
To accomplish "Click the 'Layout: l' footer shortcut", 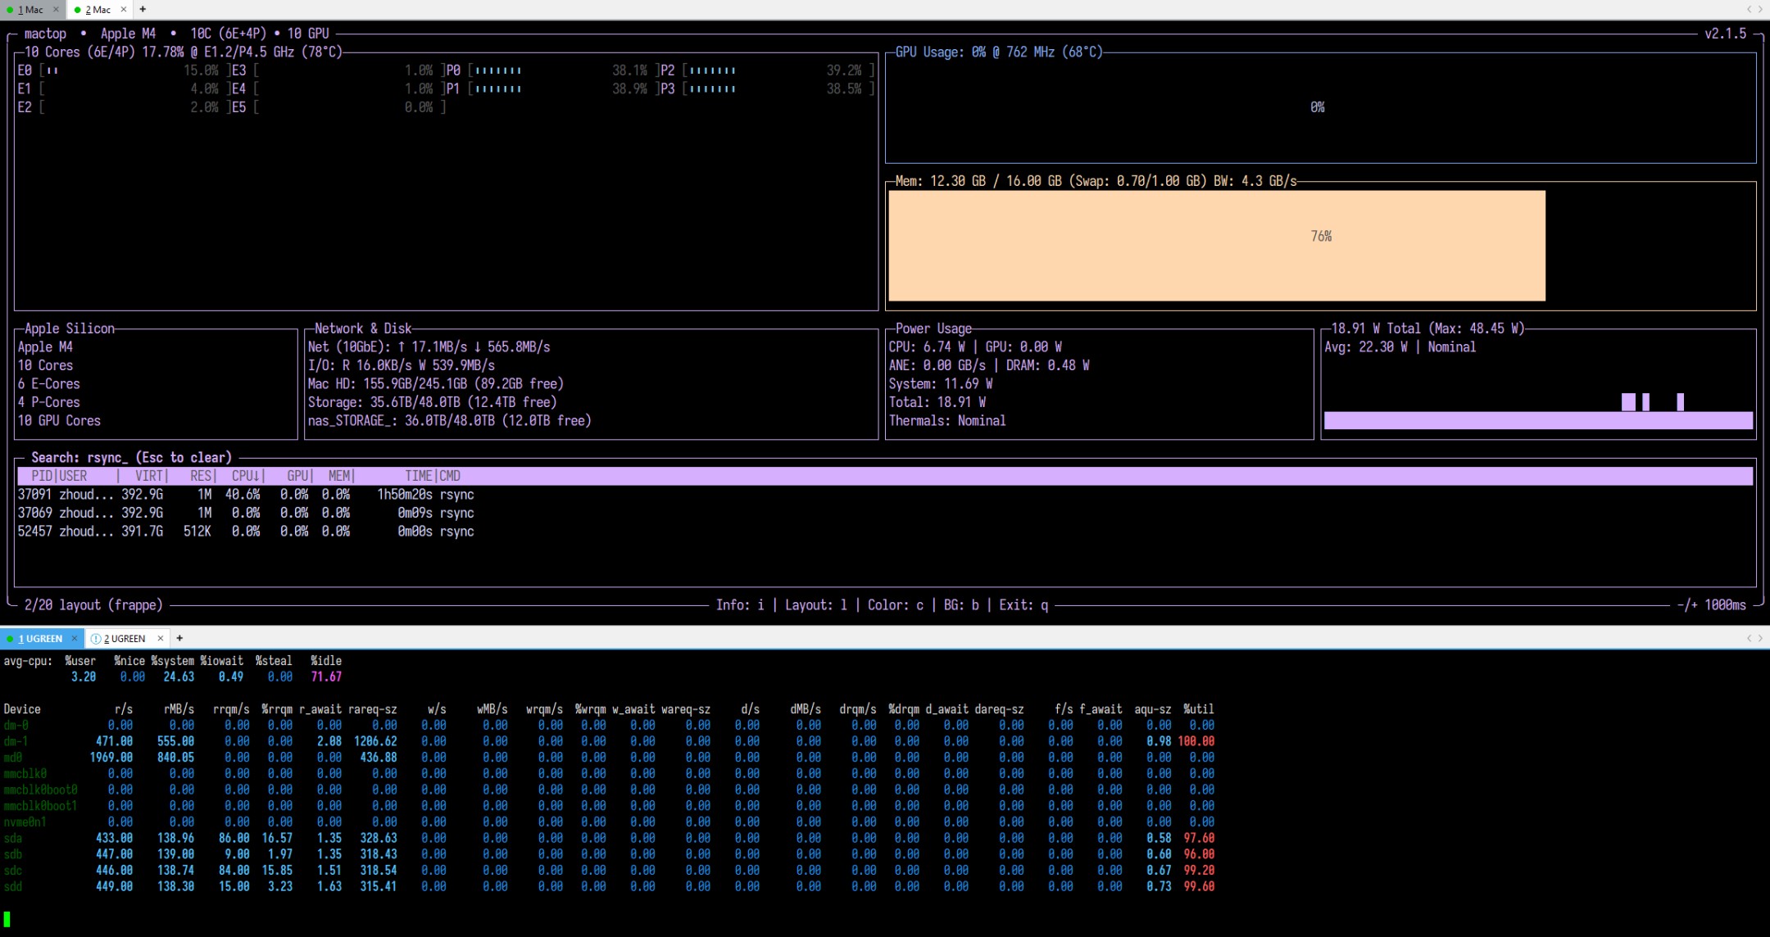I will (x=816, y=605).
